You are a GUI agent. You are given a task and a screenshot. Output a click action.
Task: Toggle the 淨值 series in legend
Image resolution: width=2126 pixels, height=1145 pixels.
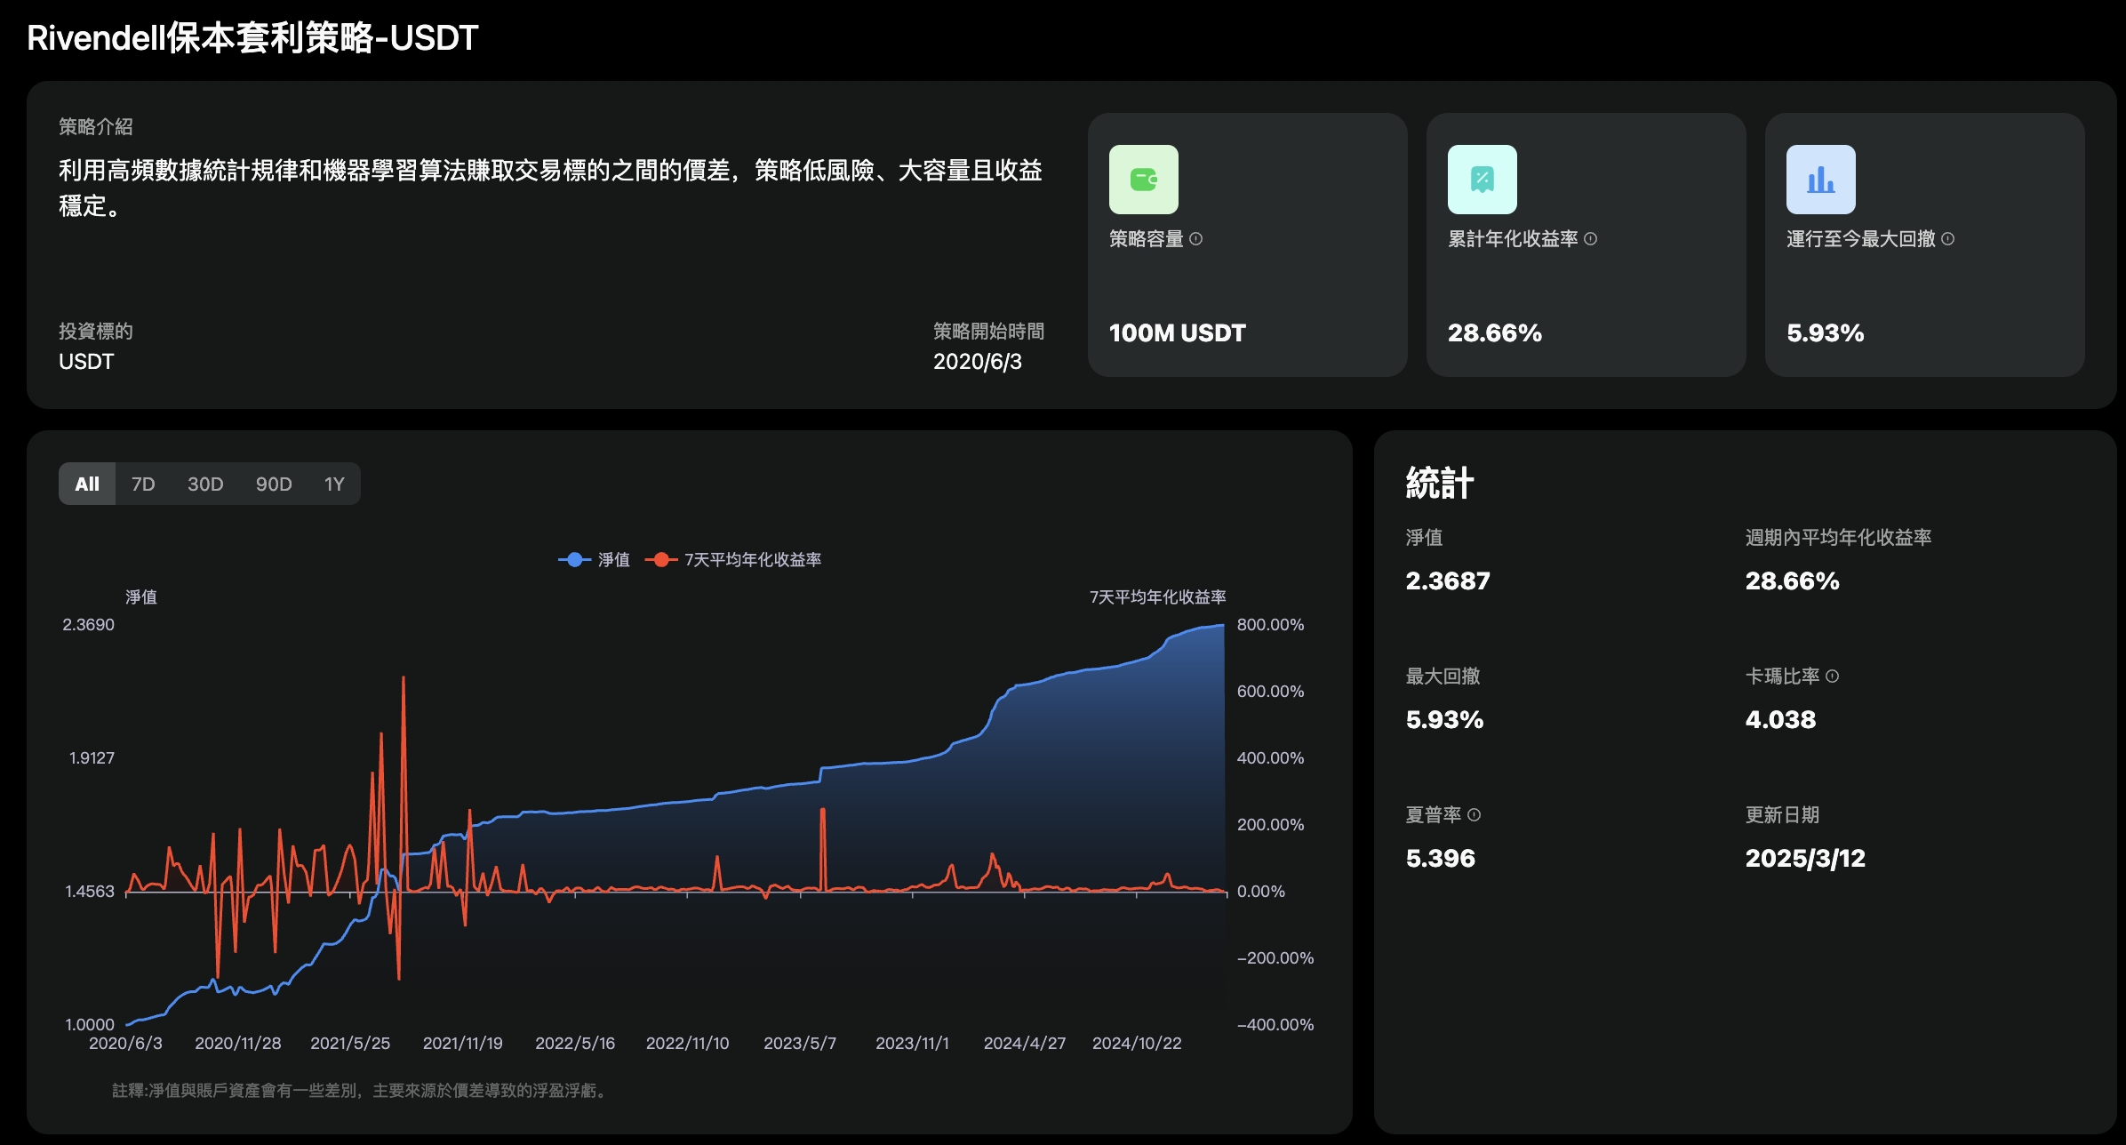point(594,559)
